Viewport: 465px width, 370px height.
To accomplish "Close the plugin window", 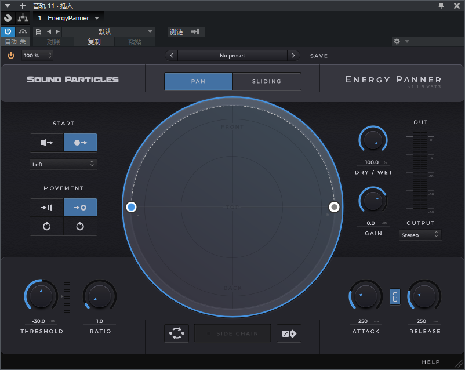I will (x=457, y=6).
